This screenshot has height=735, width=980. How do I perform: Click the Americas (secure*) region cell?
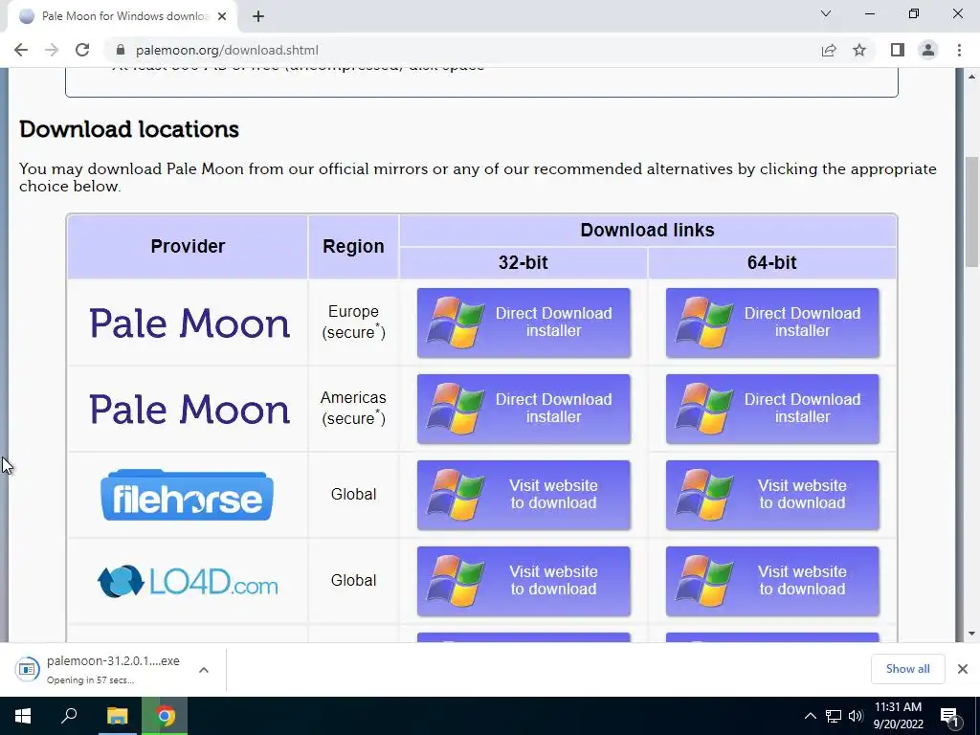(x=353, y=408)
